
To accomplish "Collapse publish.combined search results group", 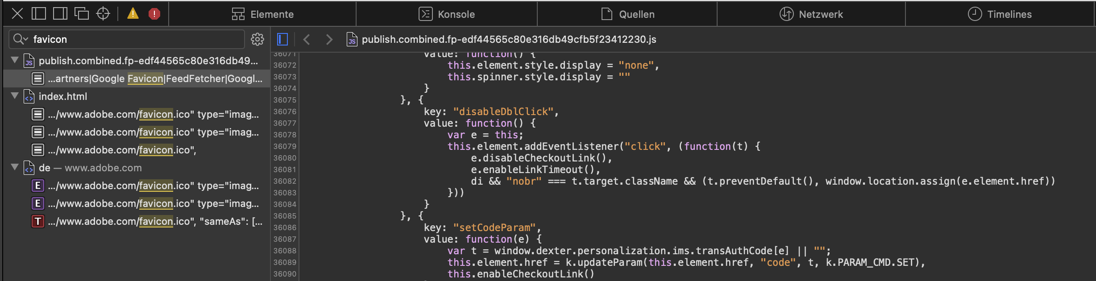I will click(x=15, y=60).
